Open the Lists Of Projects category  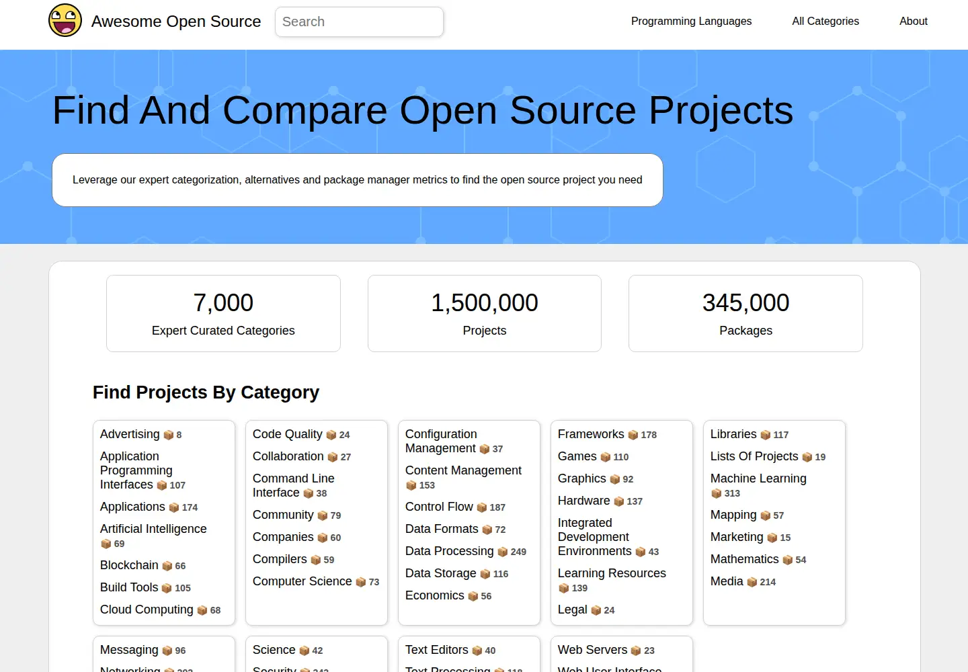(754, 456)
